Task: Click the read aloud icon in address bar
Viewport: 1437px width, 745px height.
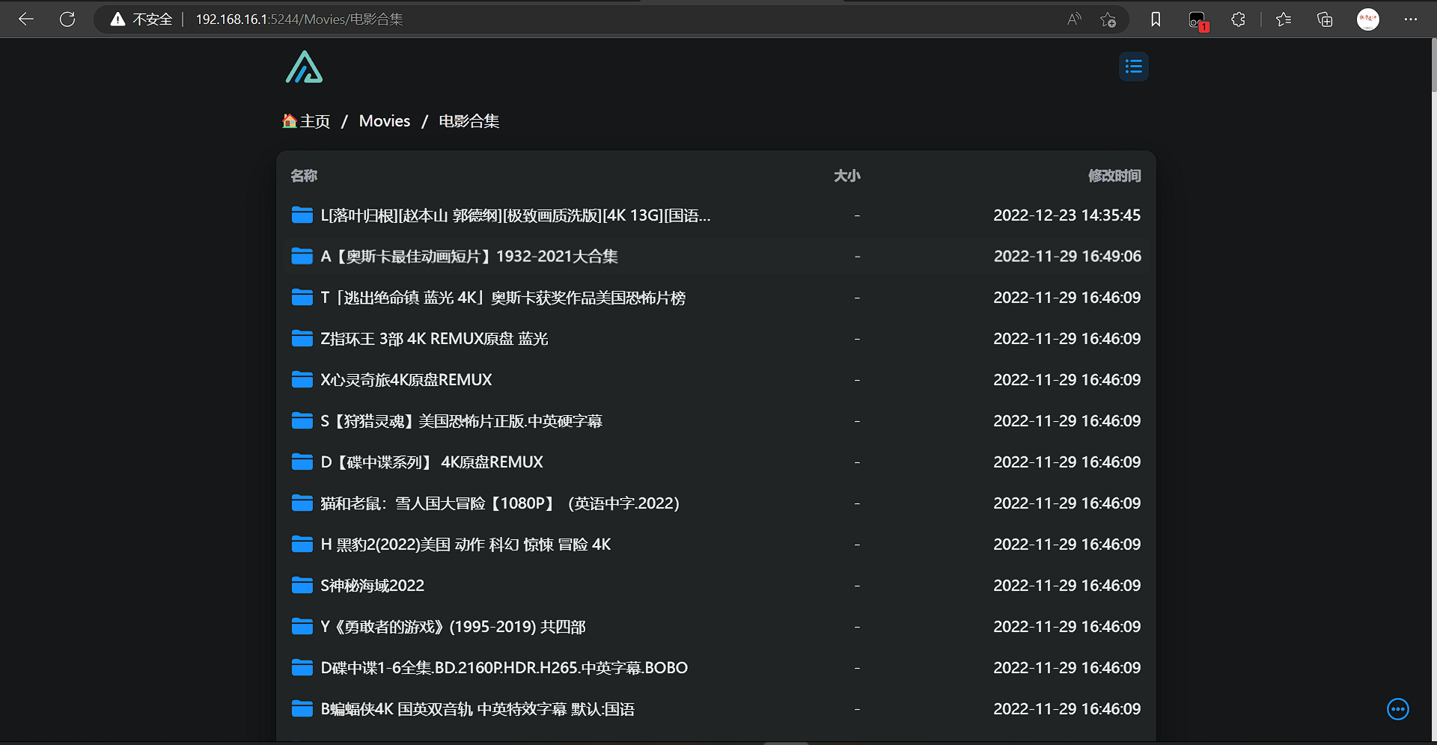Action: (1074, 19)
